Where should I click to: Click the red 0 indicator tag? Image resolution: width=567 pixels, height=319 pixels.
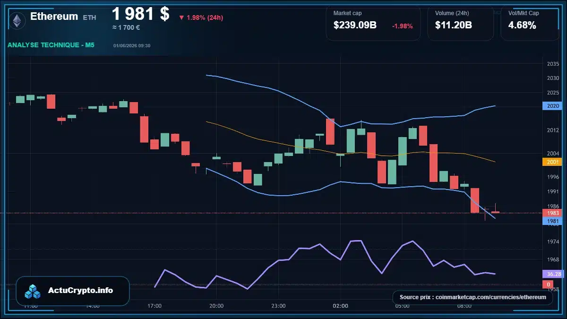click(x=549, y=285)
